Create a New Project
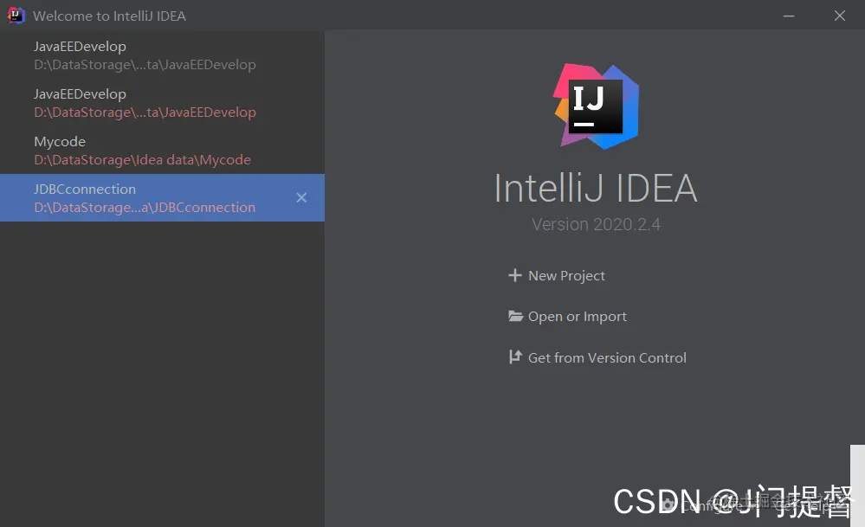 click(x=556, y=275)
